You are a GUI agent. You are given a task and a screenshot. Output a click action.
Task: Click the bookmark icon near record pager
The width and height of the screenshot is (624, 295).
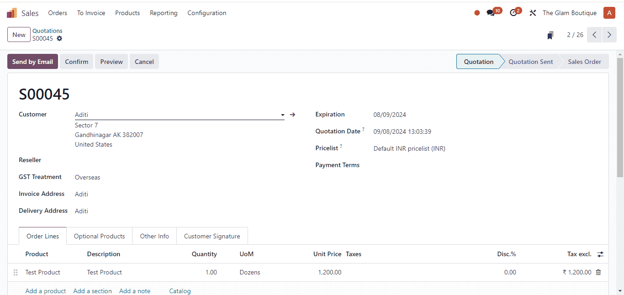(x=550, y=35)
